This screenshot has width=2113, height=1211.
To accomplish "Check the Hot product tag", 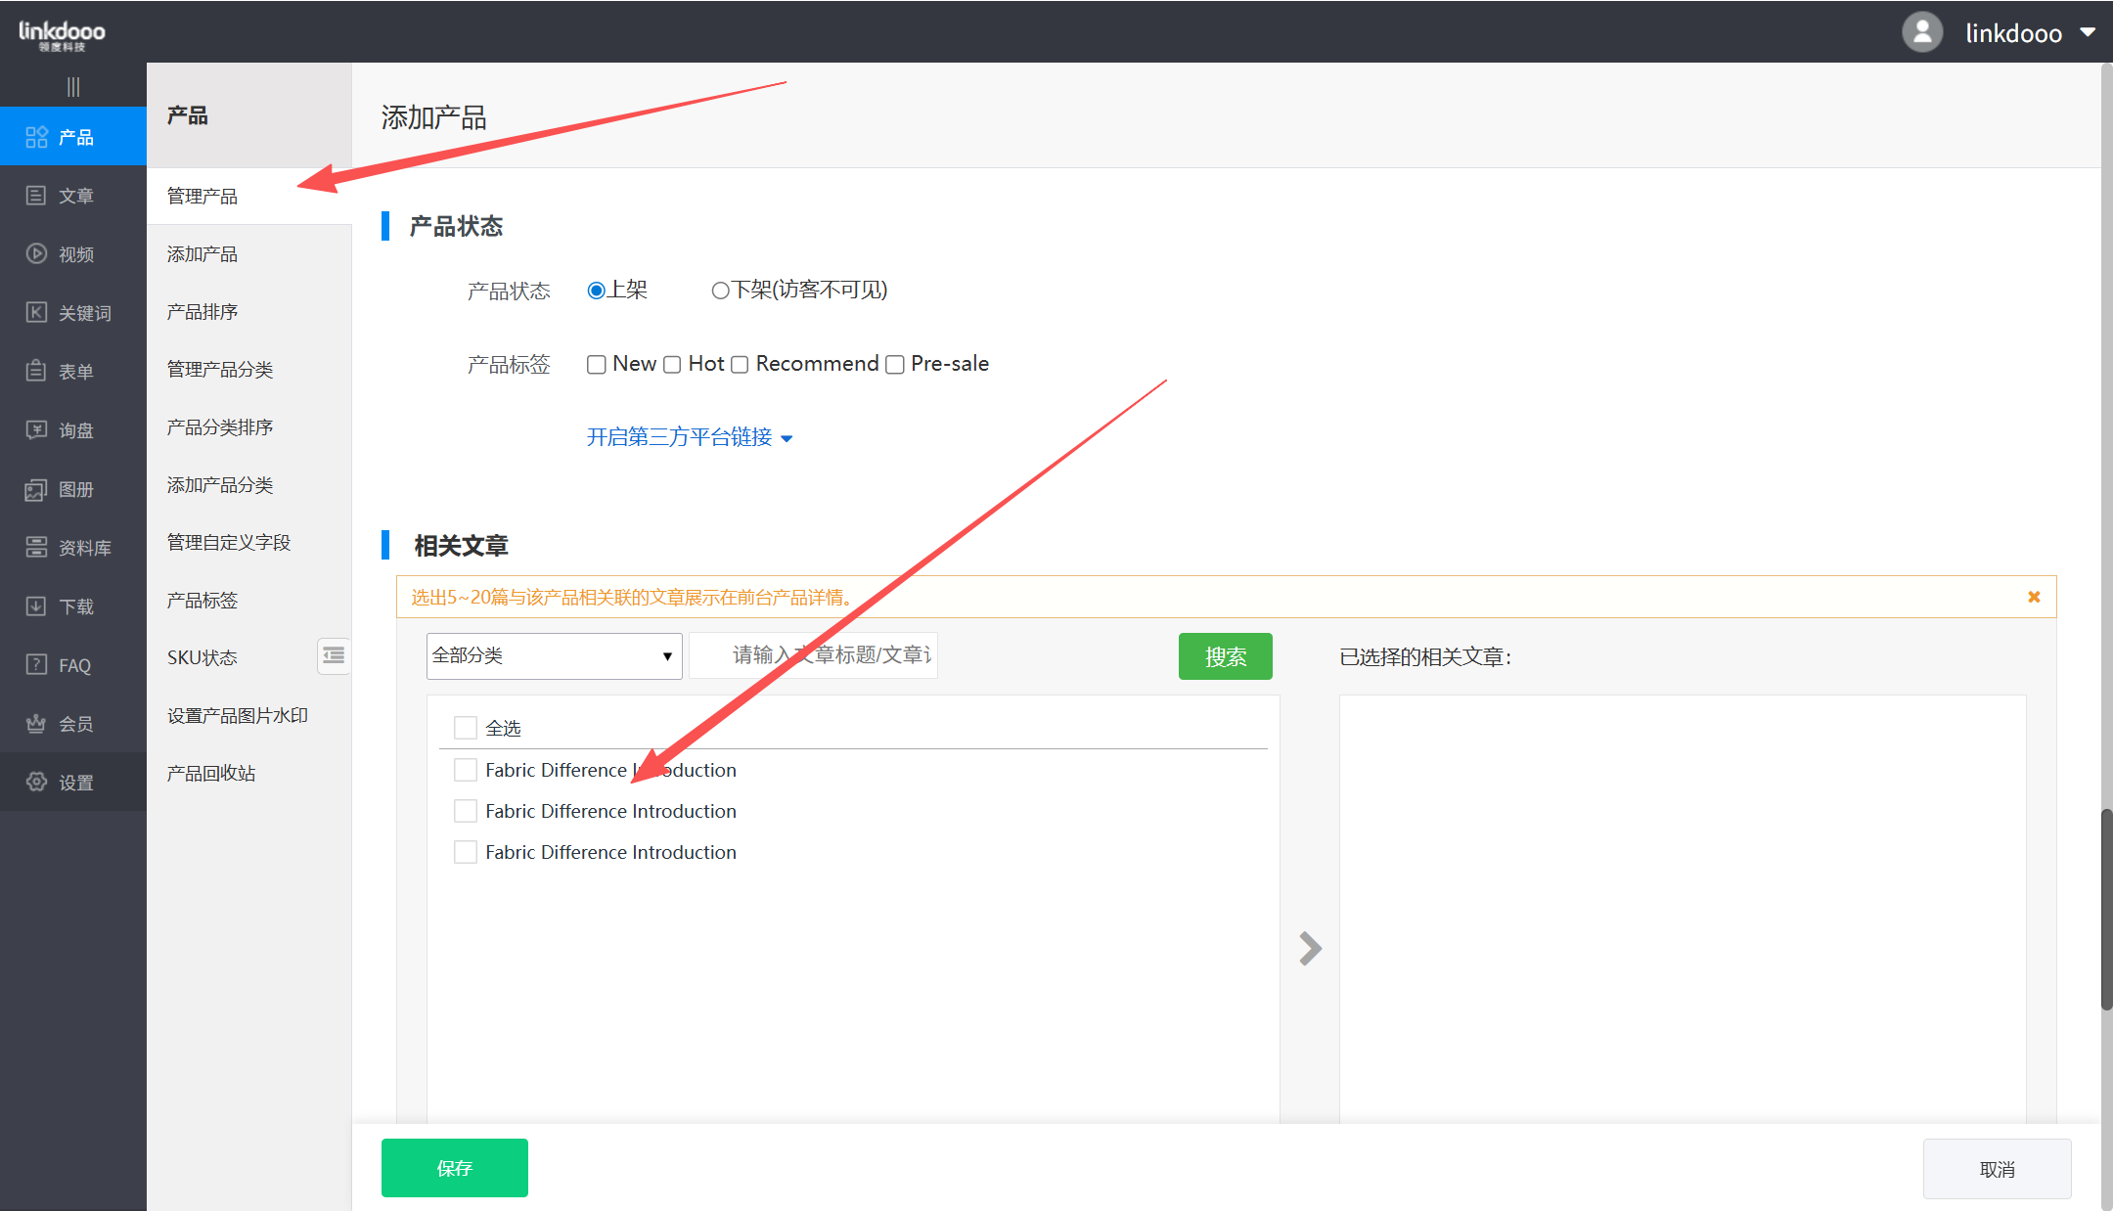I will (672, 365).
